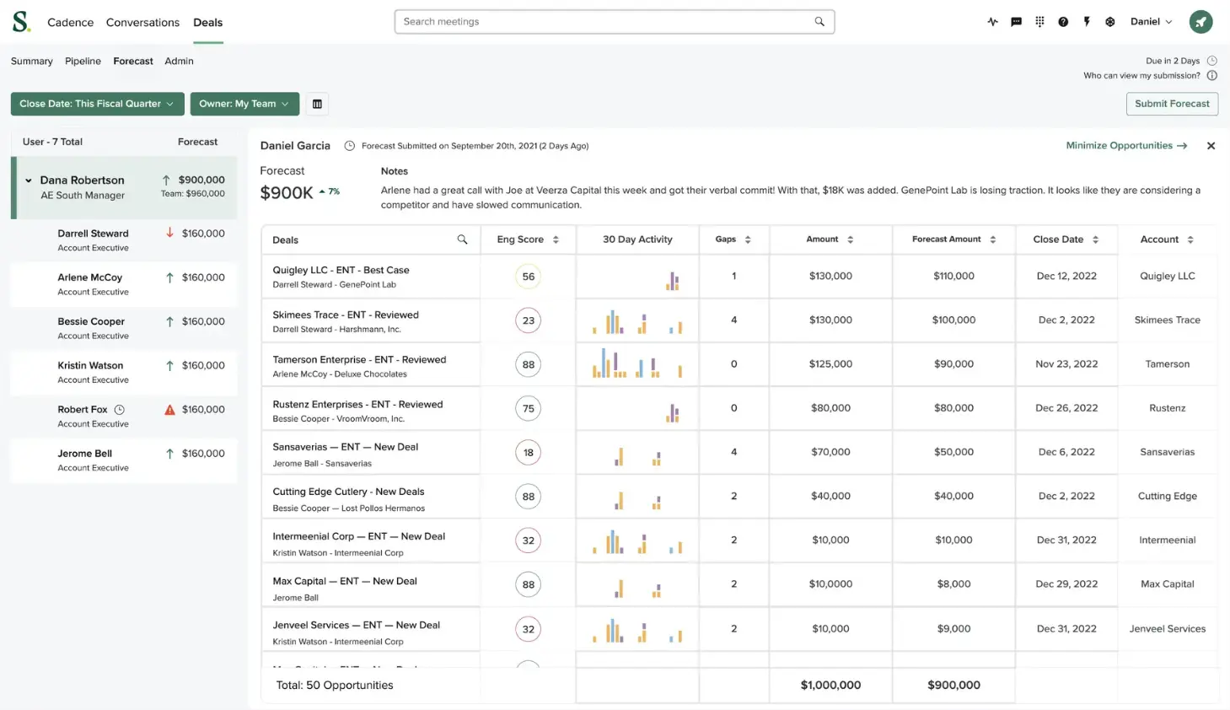
Task: Click the clock icon next to Due in 2 Days
Action: click(1211, 61)
